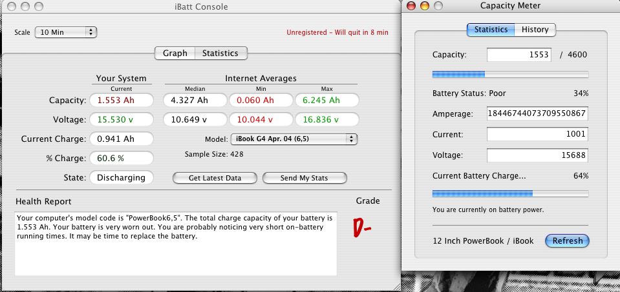Click the Battery Status: Poor text
The width and height of the screenshot is (620, 292).
coord(469,93)
